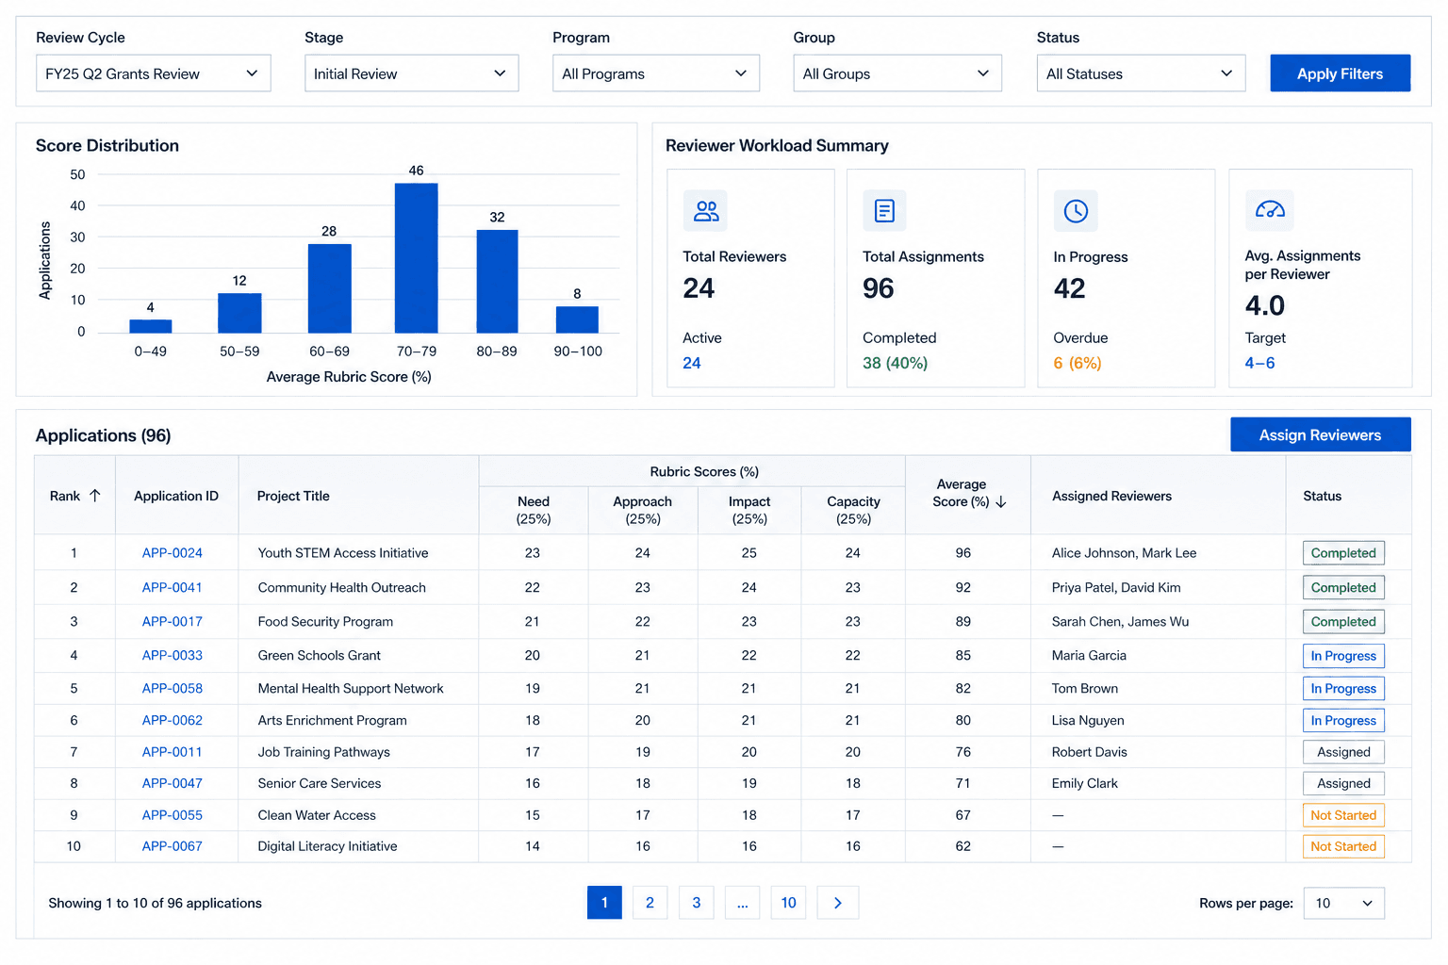The width and height of the screenshot is (1448, 965).
Task: Open application APP-0067
Action: pos(173,846)
